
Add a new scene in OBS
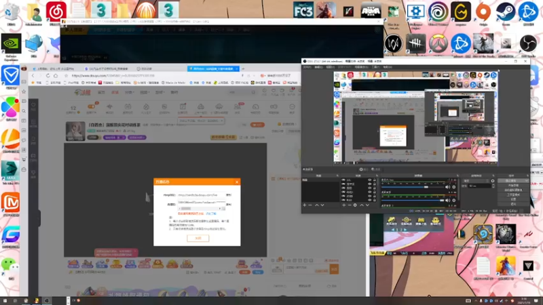point(304,205)
